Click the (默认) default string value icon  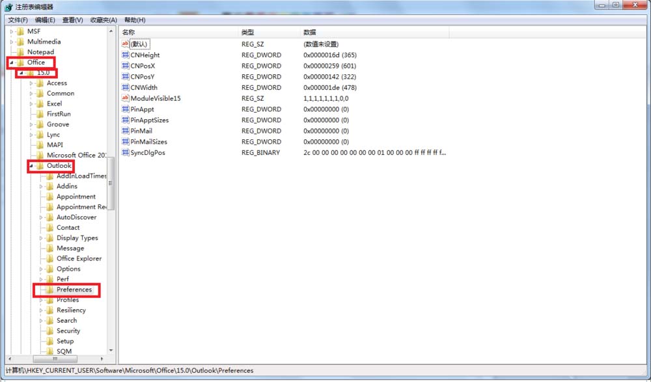[x=126, y=44]
